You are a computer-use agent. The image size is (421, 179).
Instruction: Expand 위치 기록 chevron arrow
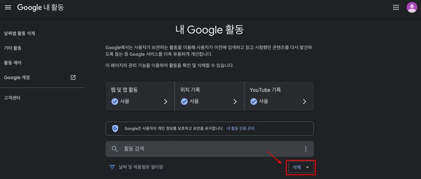click(235, 102)
